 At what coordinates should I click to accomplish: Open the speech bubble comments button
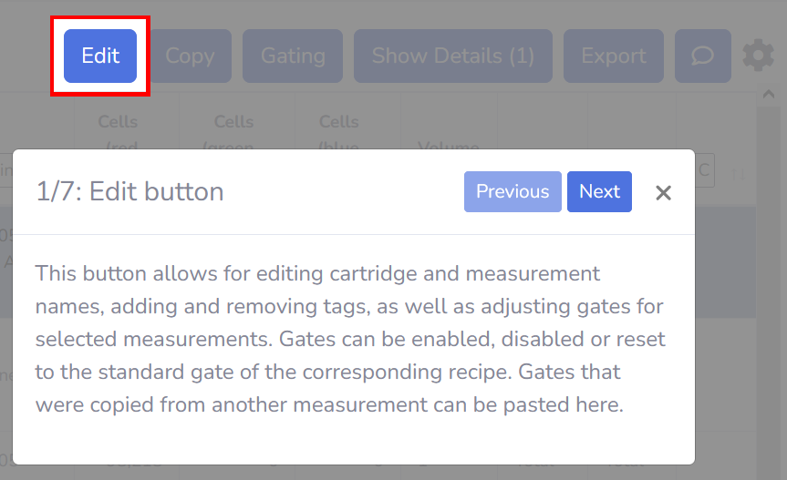click(703, 56)
